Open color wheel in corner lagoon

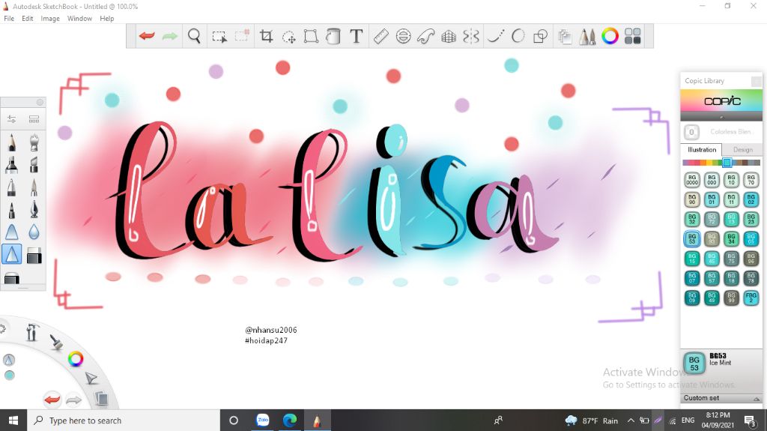point(76,359)
